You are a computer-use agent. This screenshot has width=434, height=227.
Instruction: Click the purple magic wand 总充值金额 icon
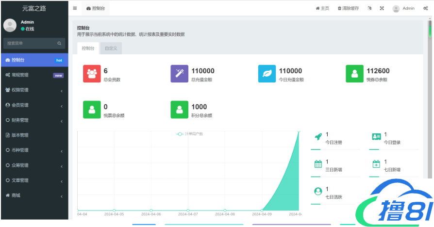click(x=179, y=74)
